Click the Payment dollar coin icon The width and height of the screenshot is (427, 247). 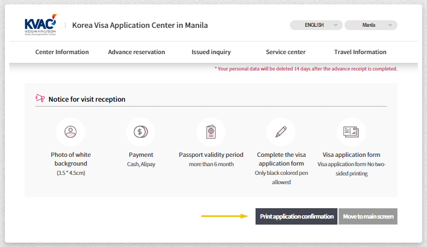pos(140,132)
